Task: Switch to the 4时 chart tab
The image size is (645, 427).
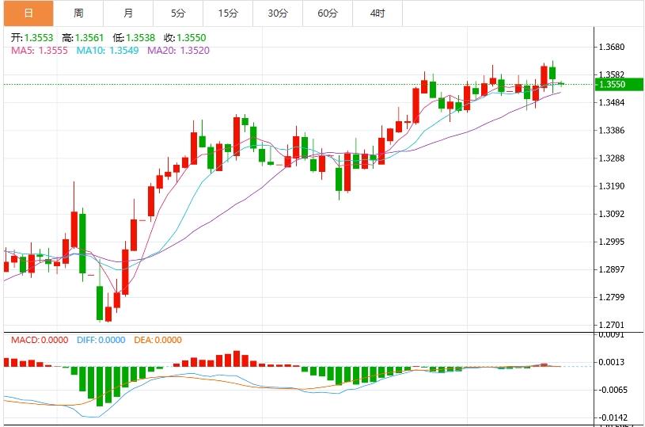Action: coord(378,13)
